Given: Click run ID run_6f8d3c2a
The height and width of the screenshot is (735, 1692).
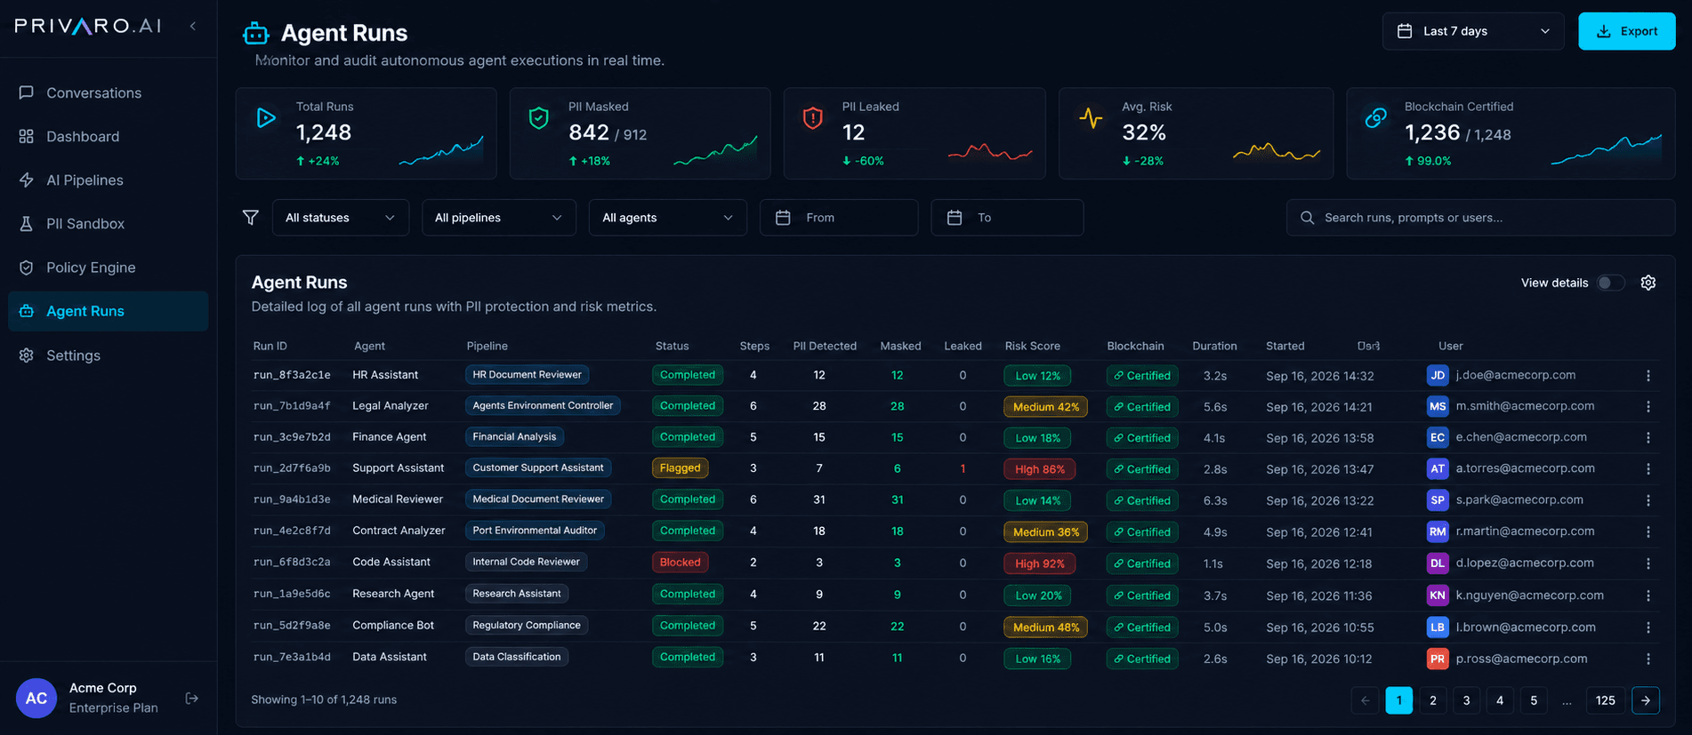Looking at the screenshot, I should (292, 563).
